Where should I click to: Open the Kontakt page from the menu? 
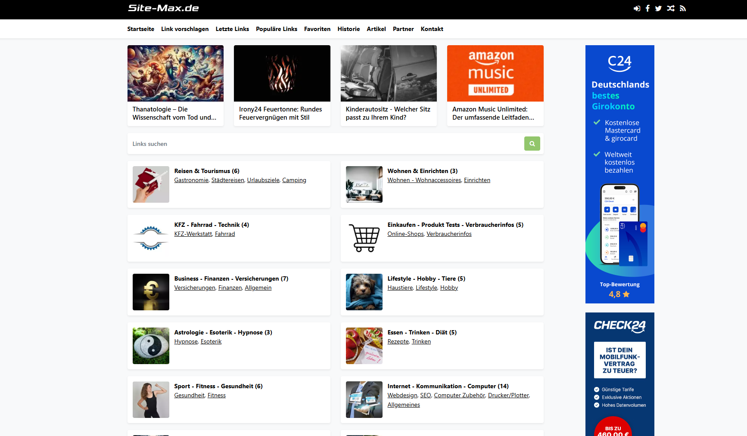(432, 29)
